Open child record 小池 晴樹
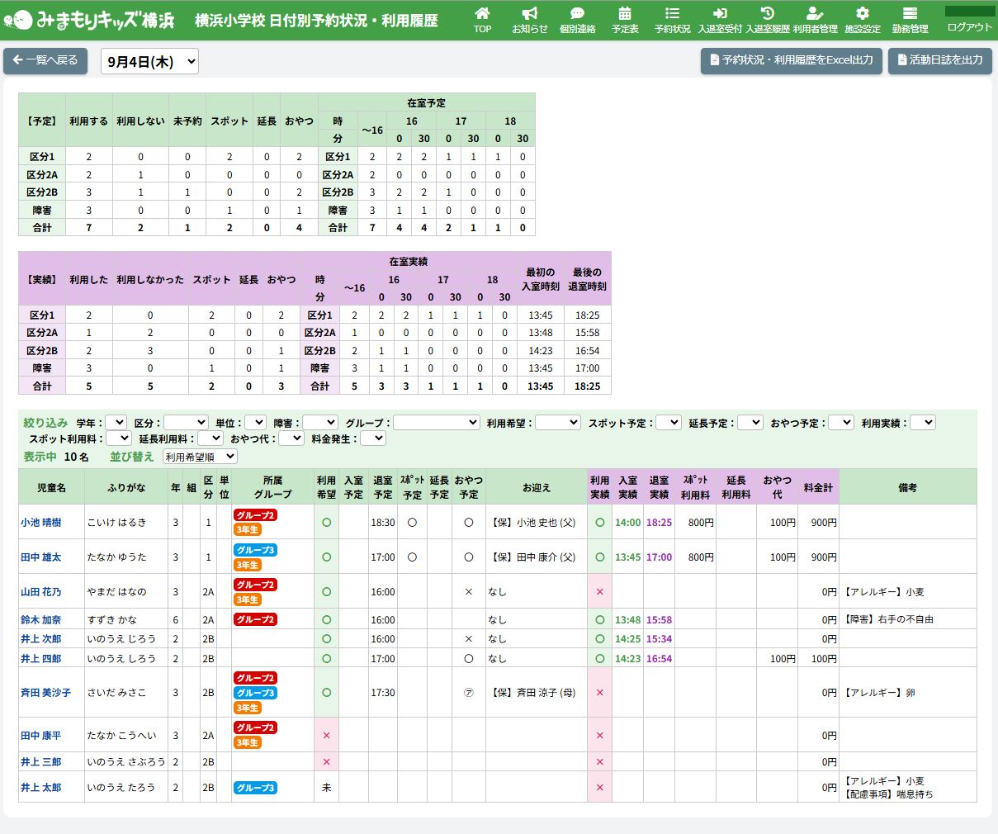This screenshot has width=998, height=834. 41,523
